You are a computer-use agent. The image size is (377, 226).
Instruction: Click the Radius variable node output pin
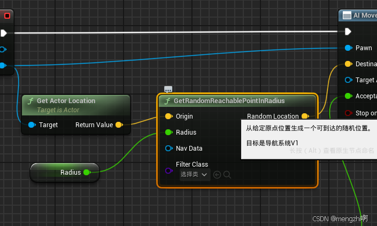pos(87,172)
